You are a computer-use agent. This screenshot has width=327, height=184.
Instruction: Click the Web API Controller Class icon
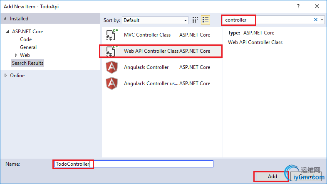tap(111, 51)
